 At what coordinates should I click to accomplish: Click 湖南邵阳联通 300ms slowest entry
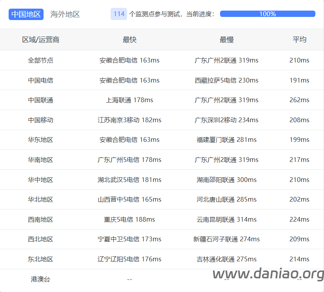point(226,180)
